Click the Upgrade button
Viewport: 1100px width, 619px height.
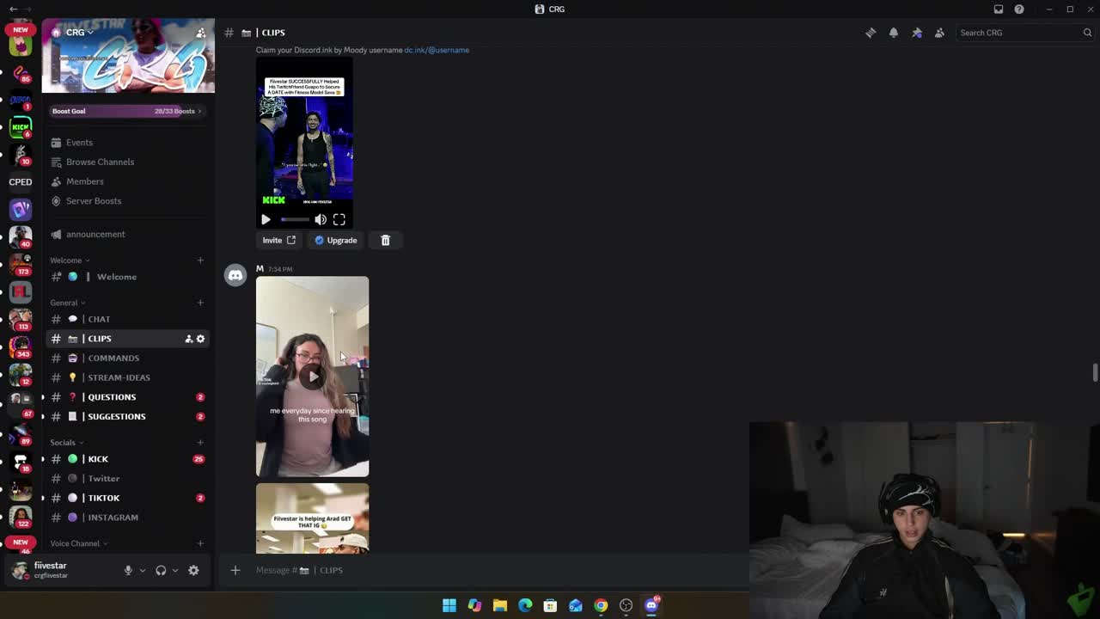coord(335,241)
